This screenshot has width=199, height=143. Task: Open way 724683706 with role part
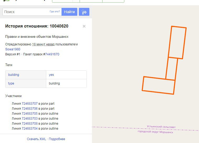[x=29, y=109]
